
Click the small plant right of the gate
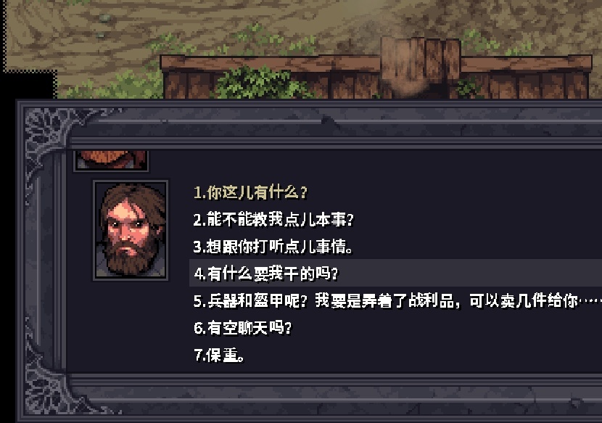469,87
